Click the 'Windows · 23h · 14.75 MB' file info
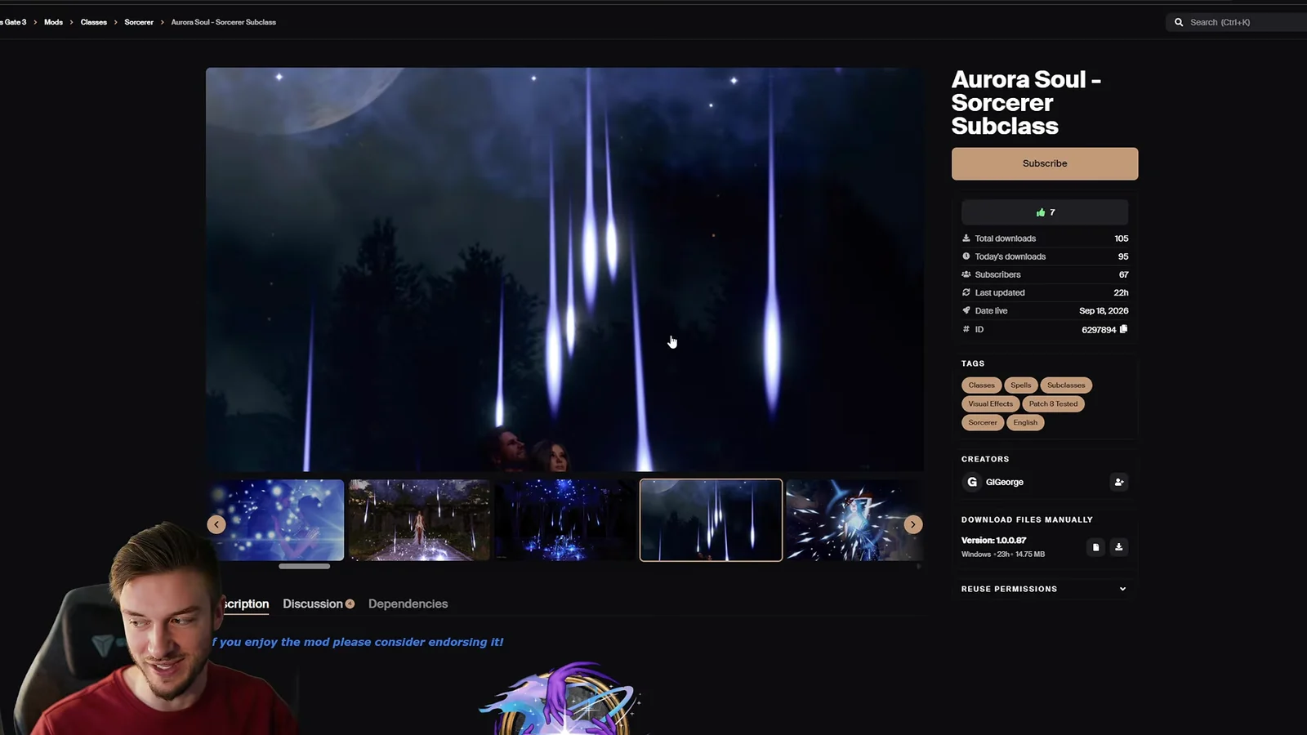 [x=1003, y=554]
